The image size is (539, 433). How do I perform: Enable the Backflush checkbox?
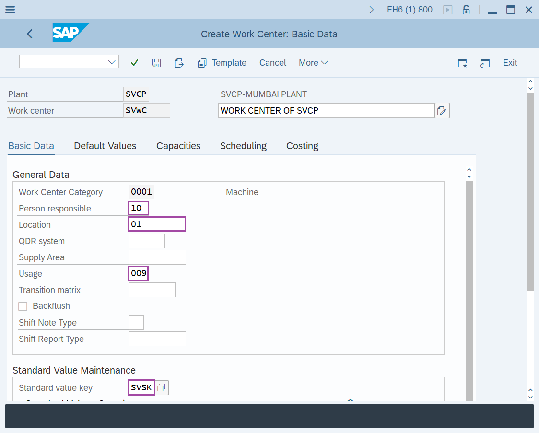(23, 306)
